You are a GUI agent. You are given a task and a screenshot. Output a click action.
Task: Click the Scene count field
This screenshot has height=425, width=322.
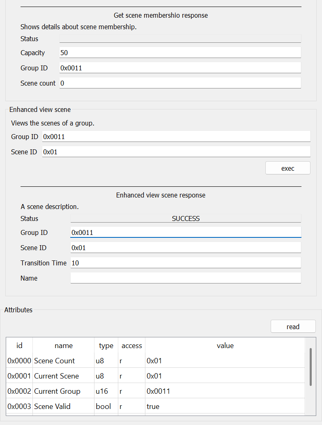point(180,83)
